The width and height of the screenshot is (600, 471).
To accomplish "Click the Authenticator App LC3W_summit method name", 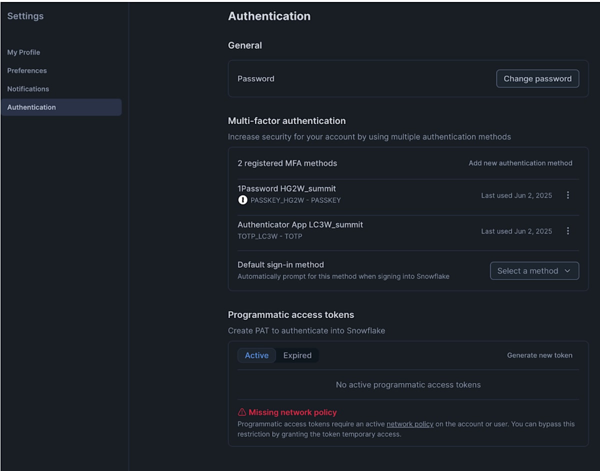I will [x=300, y=224].
